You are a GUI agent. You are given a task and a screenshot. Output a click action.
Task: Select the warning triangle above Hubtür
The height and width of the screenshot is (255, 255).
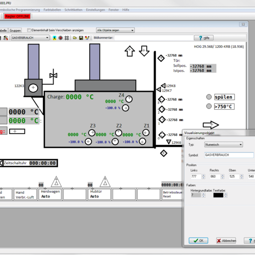pos(105,182)
